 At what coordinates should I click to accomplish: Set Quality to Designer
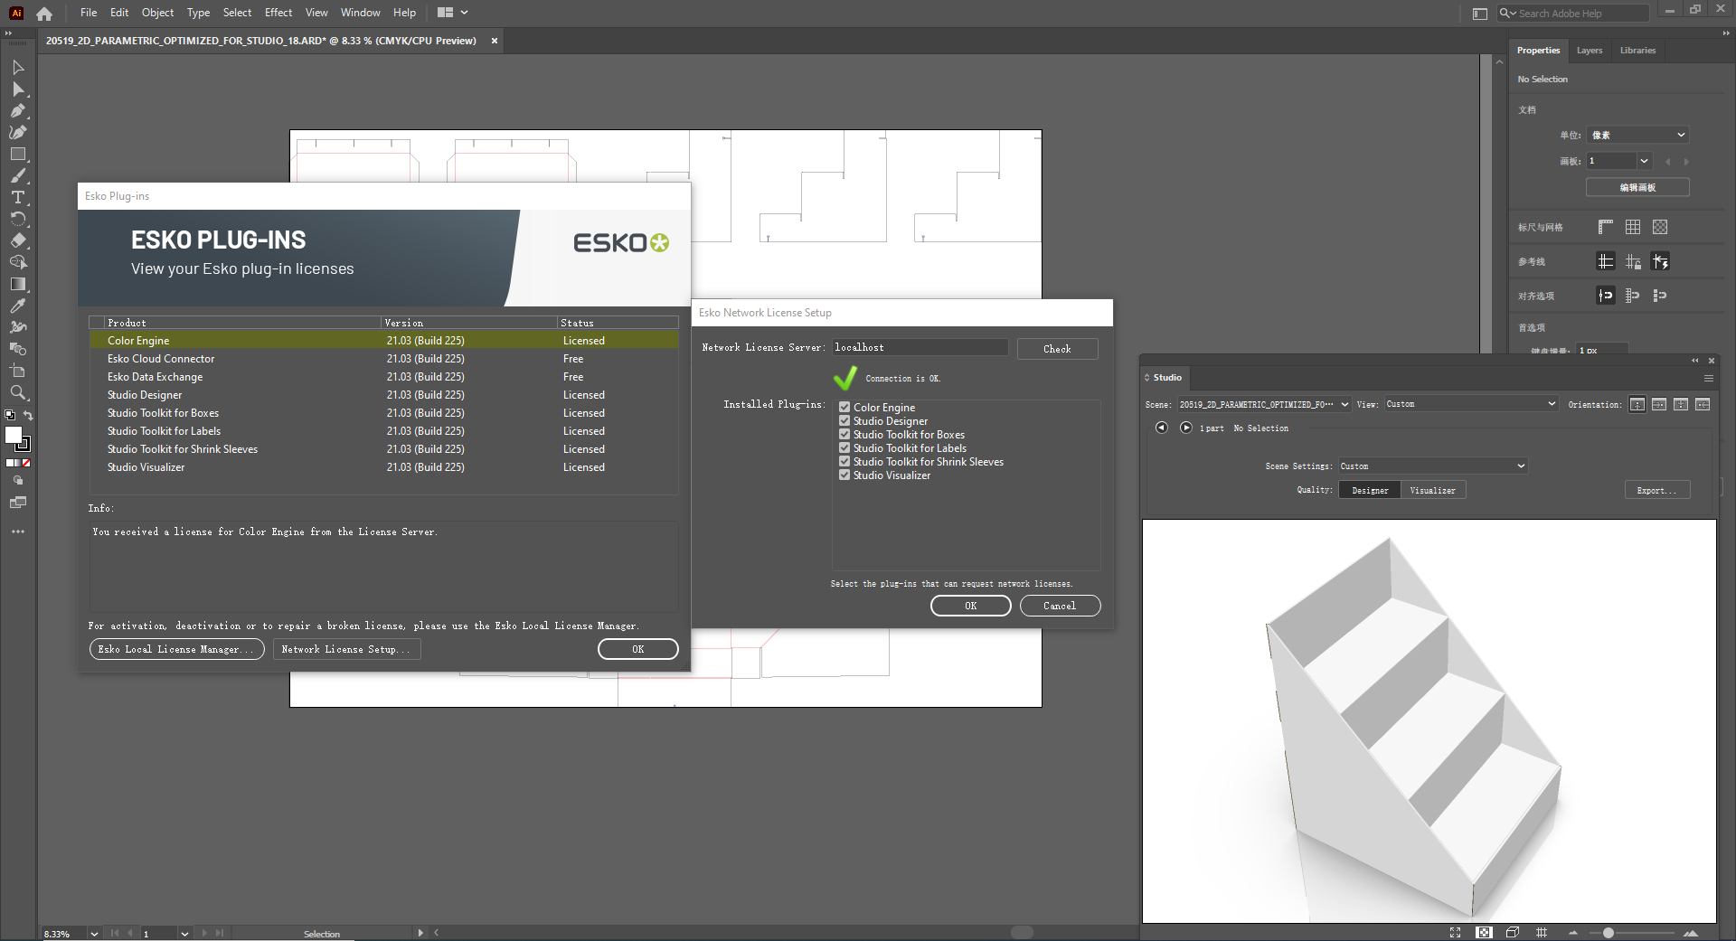coord(1370,490)
